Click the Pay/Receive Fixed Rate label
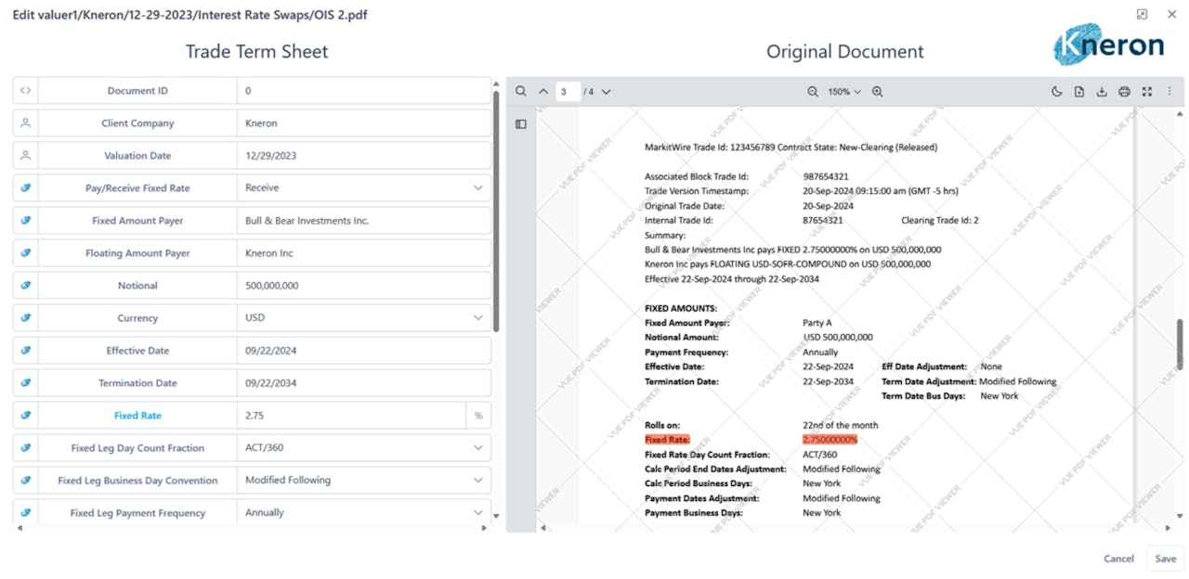The image size is (1189, 579). 137,188
